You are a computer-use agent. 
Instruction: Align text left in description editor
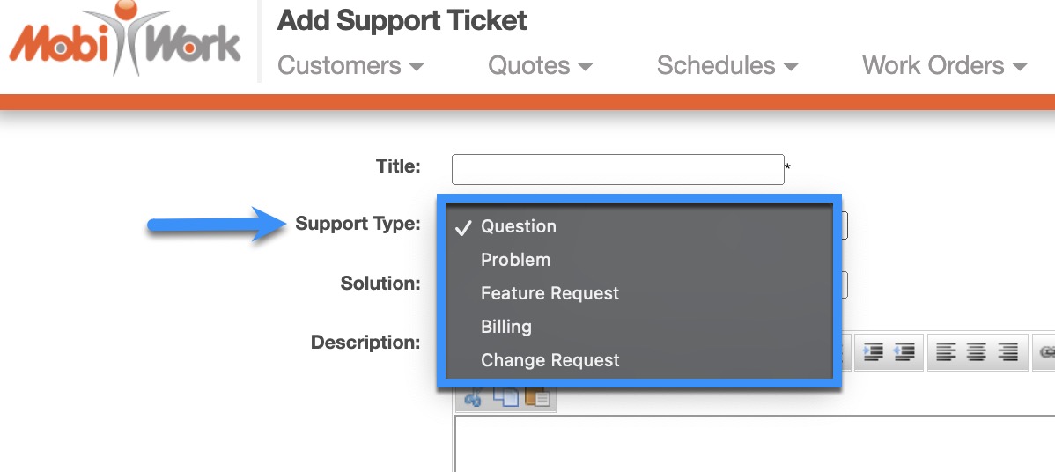[x=945, y=351]
